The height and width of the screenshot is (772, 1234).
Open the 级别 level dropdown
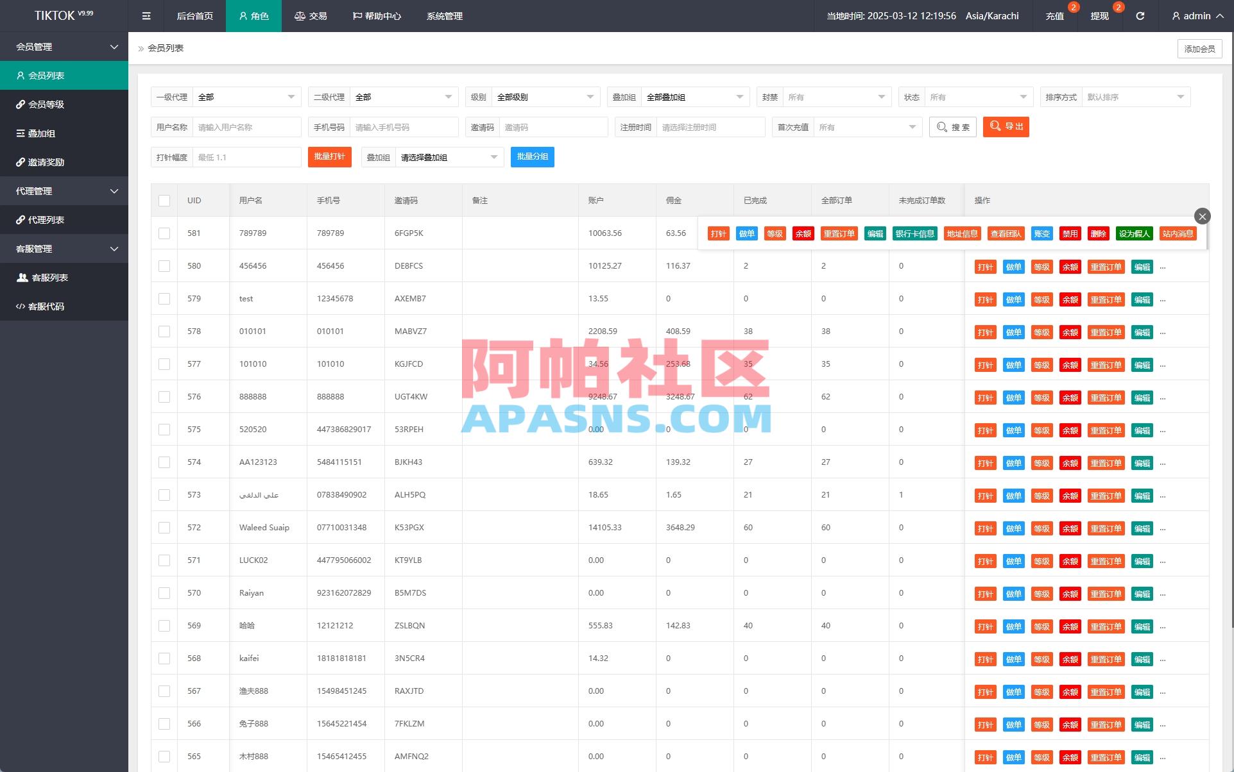tap(544, 96)
